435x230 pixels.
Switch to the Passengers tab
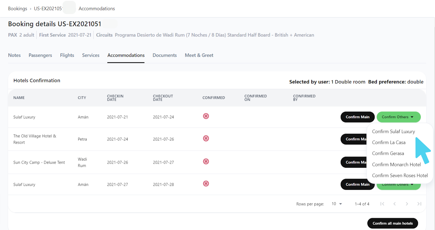coord(40,55)
